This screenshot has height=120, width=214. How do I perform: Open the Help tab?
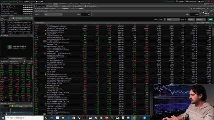[89, 4]
